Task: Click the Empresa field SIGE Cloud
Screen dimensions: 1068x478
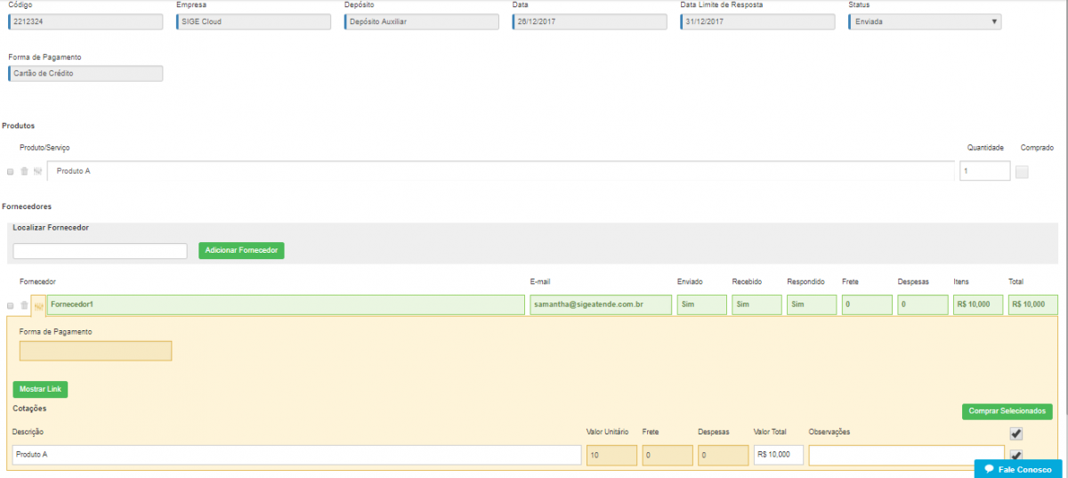Action: [x=254, y=21]
